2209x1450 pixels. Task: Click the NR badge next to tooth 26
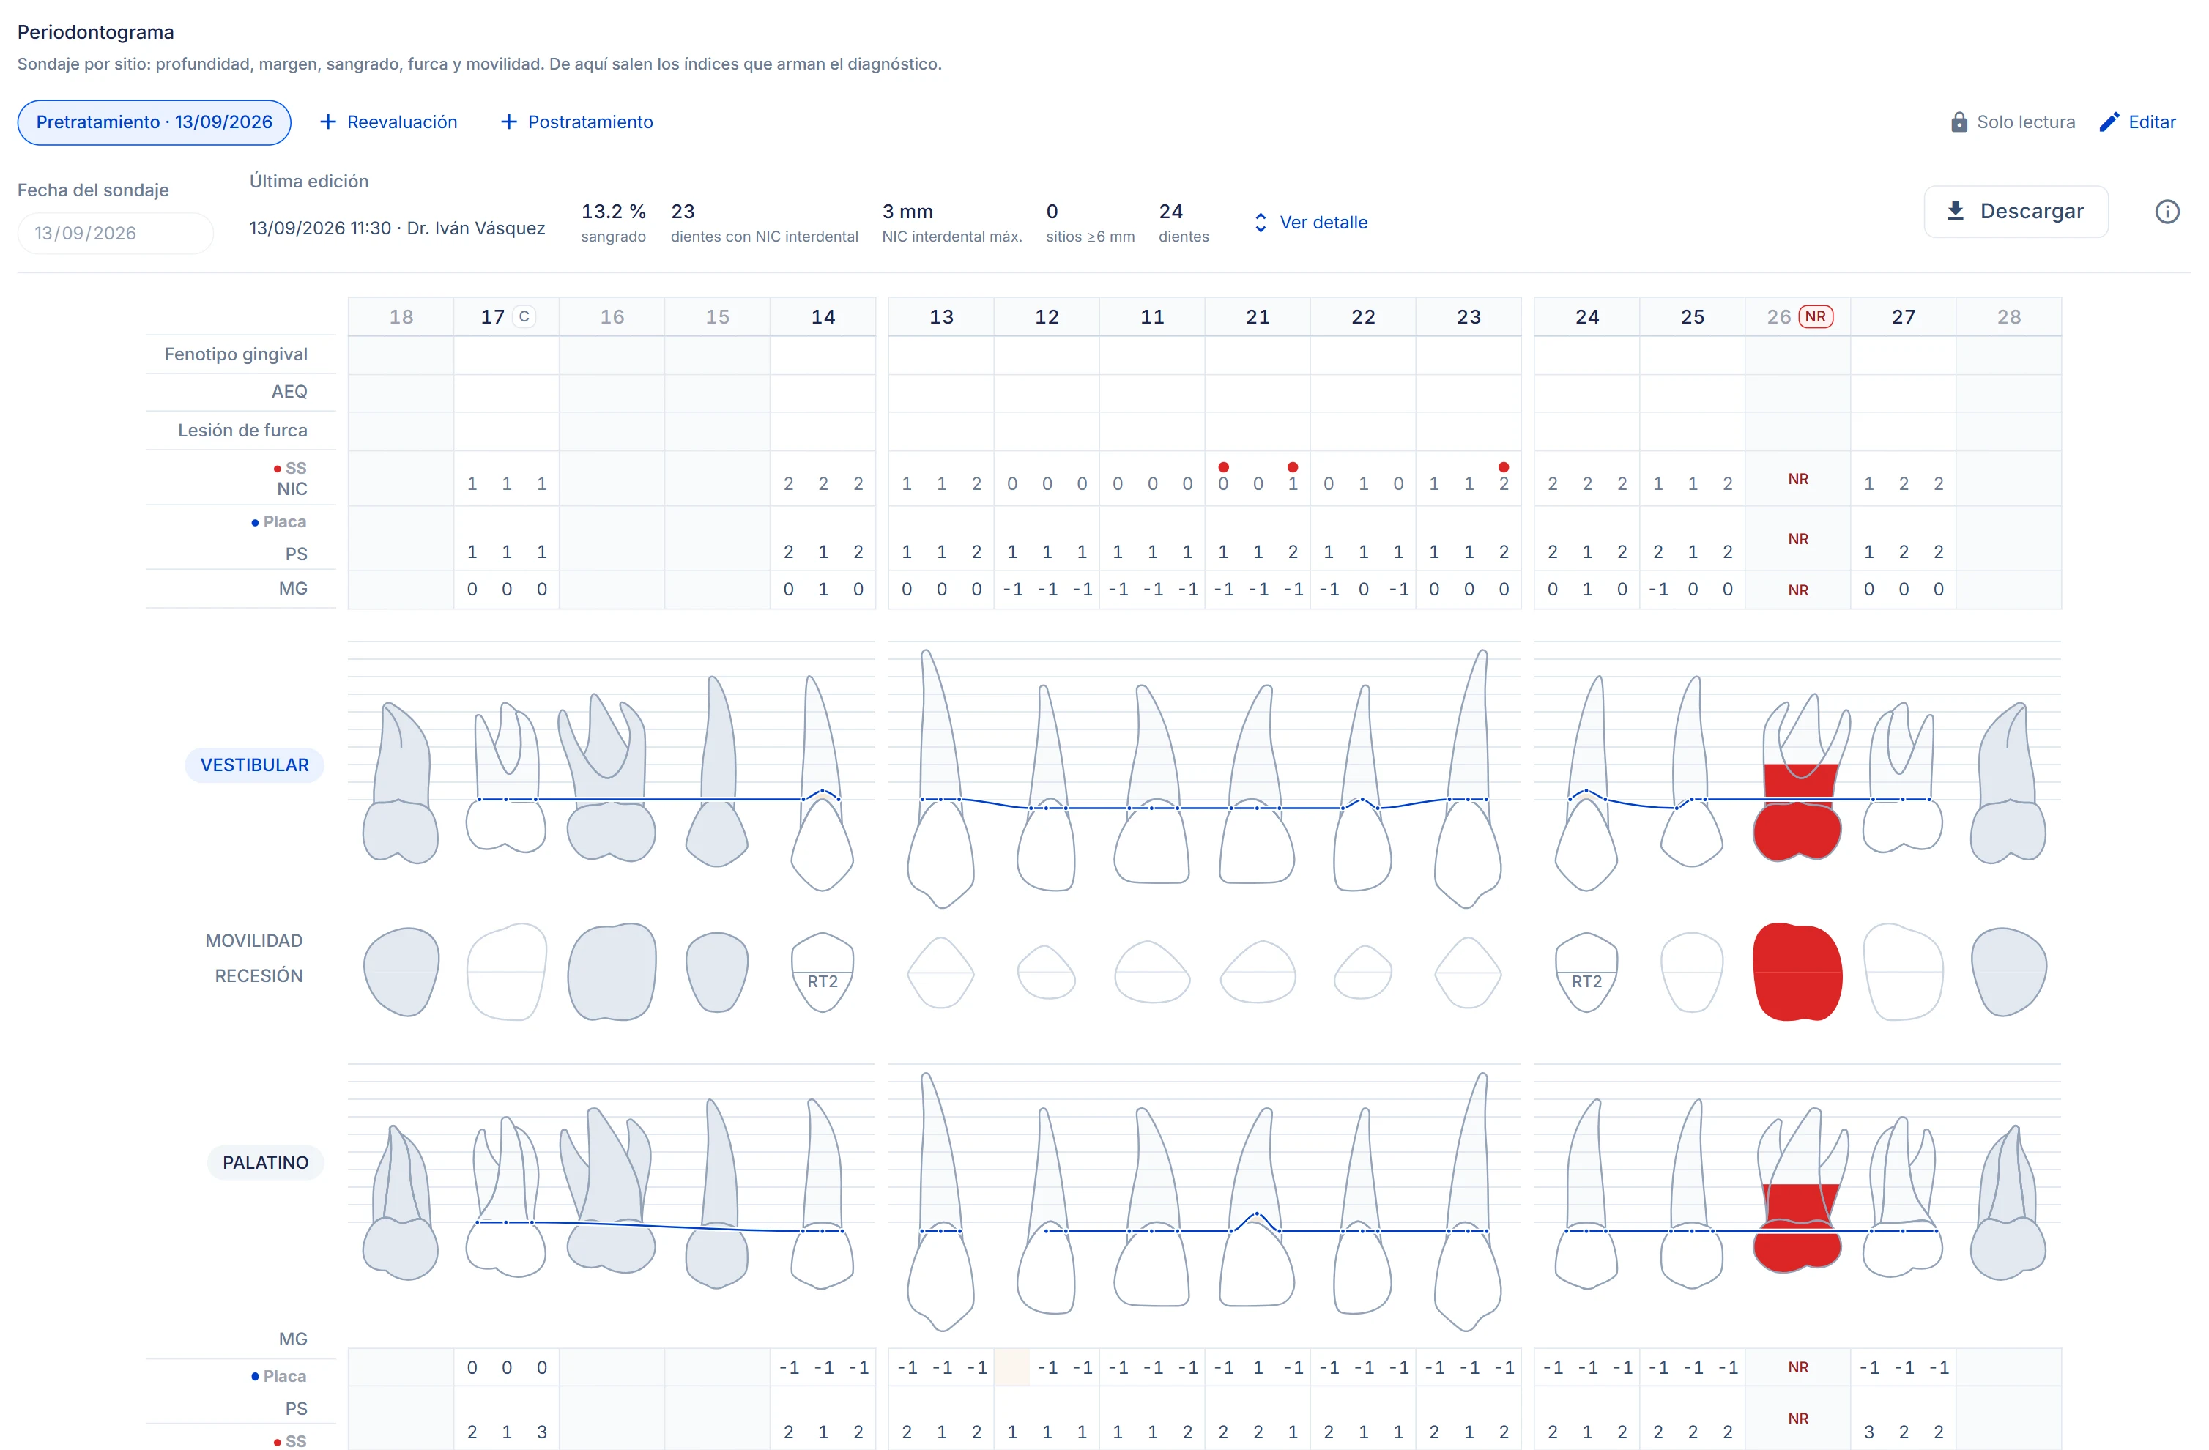1816,316
